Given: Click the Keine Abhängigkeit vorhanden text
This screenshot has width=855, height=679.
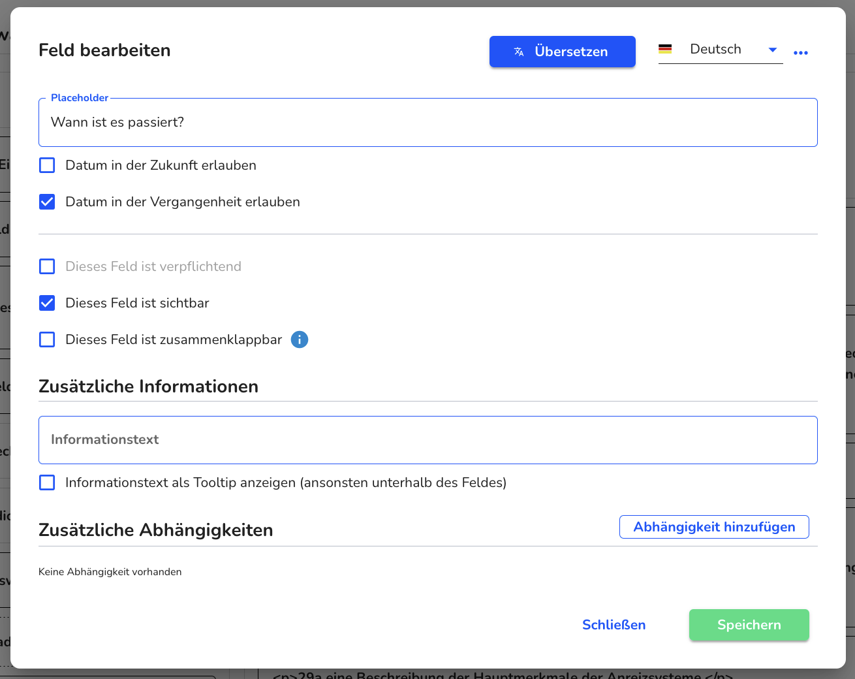Looking at the screenshot, I should pos(110,572).
